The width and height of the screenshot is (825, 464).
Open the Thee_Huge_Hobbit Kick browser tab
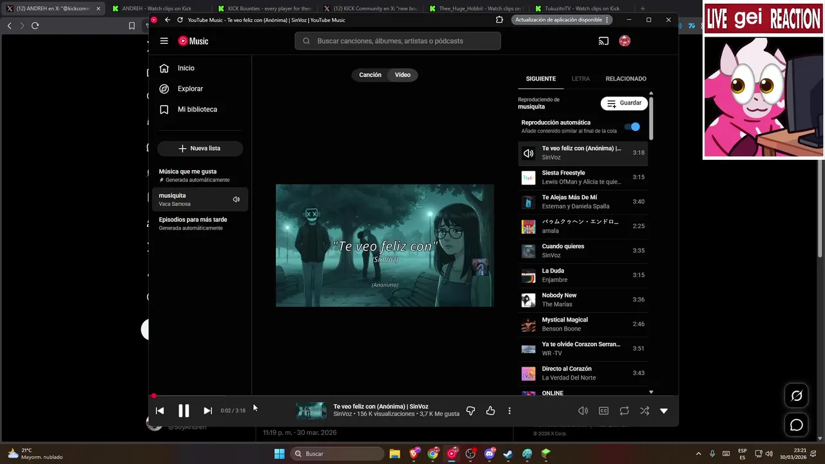click(x=475, y=8)
